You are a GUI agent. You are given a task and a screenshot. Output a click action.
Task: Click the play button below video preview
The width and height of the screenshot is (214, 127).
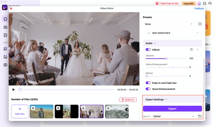(x=13, y=90)
